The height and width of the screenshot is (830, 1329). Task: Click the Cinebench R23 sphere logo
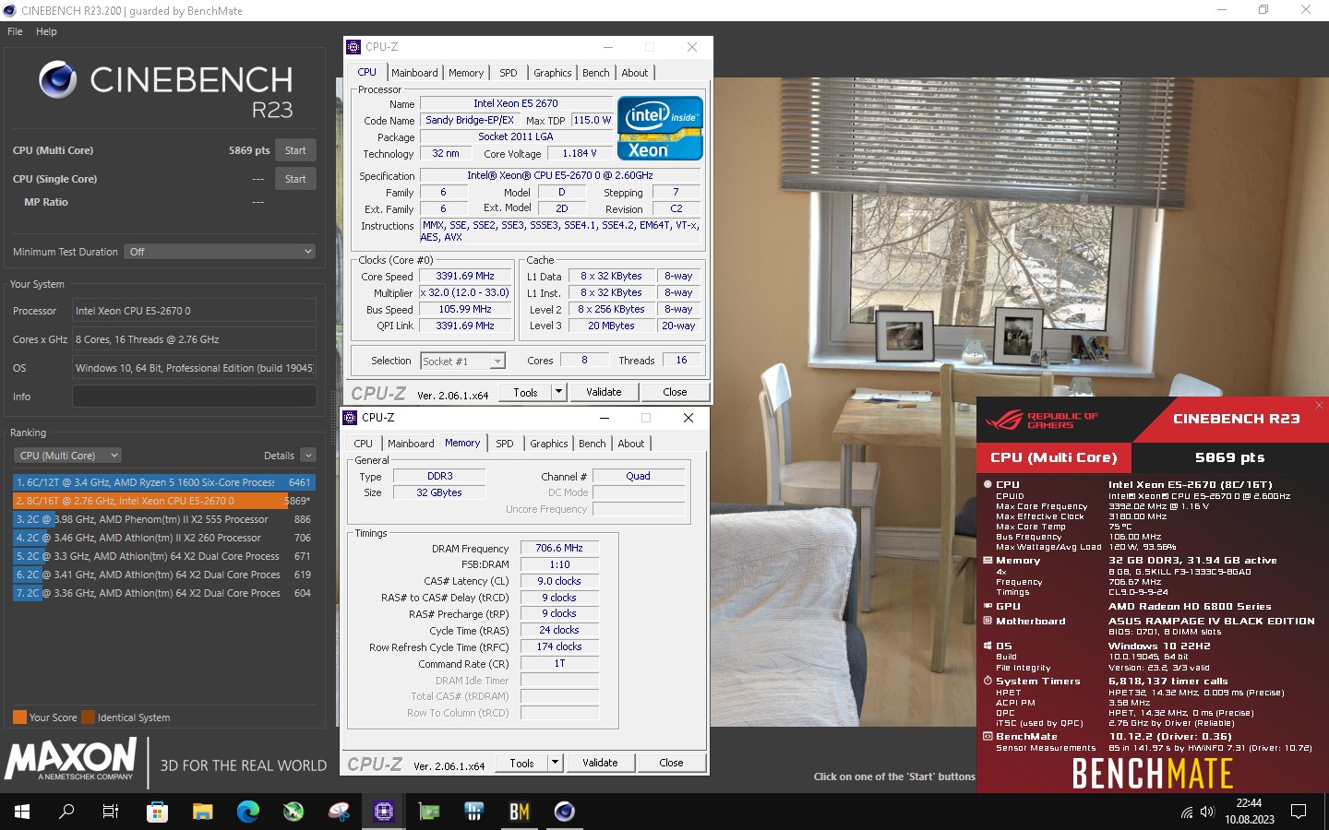pos(57,80)
